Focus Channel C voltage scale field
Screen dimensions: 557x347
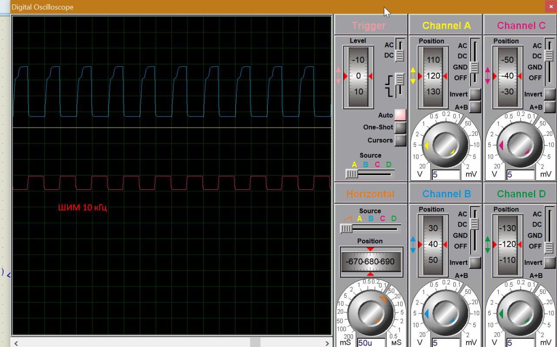pyautogui.click(x=520, y=175)
